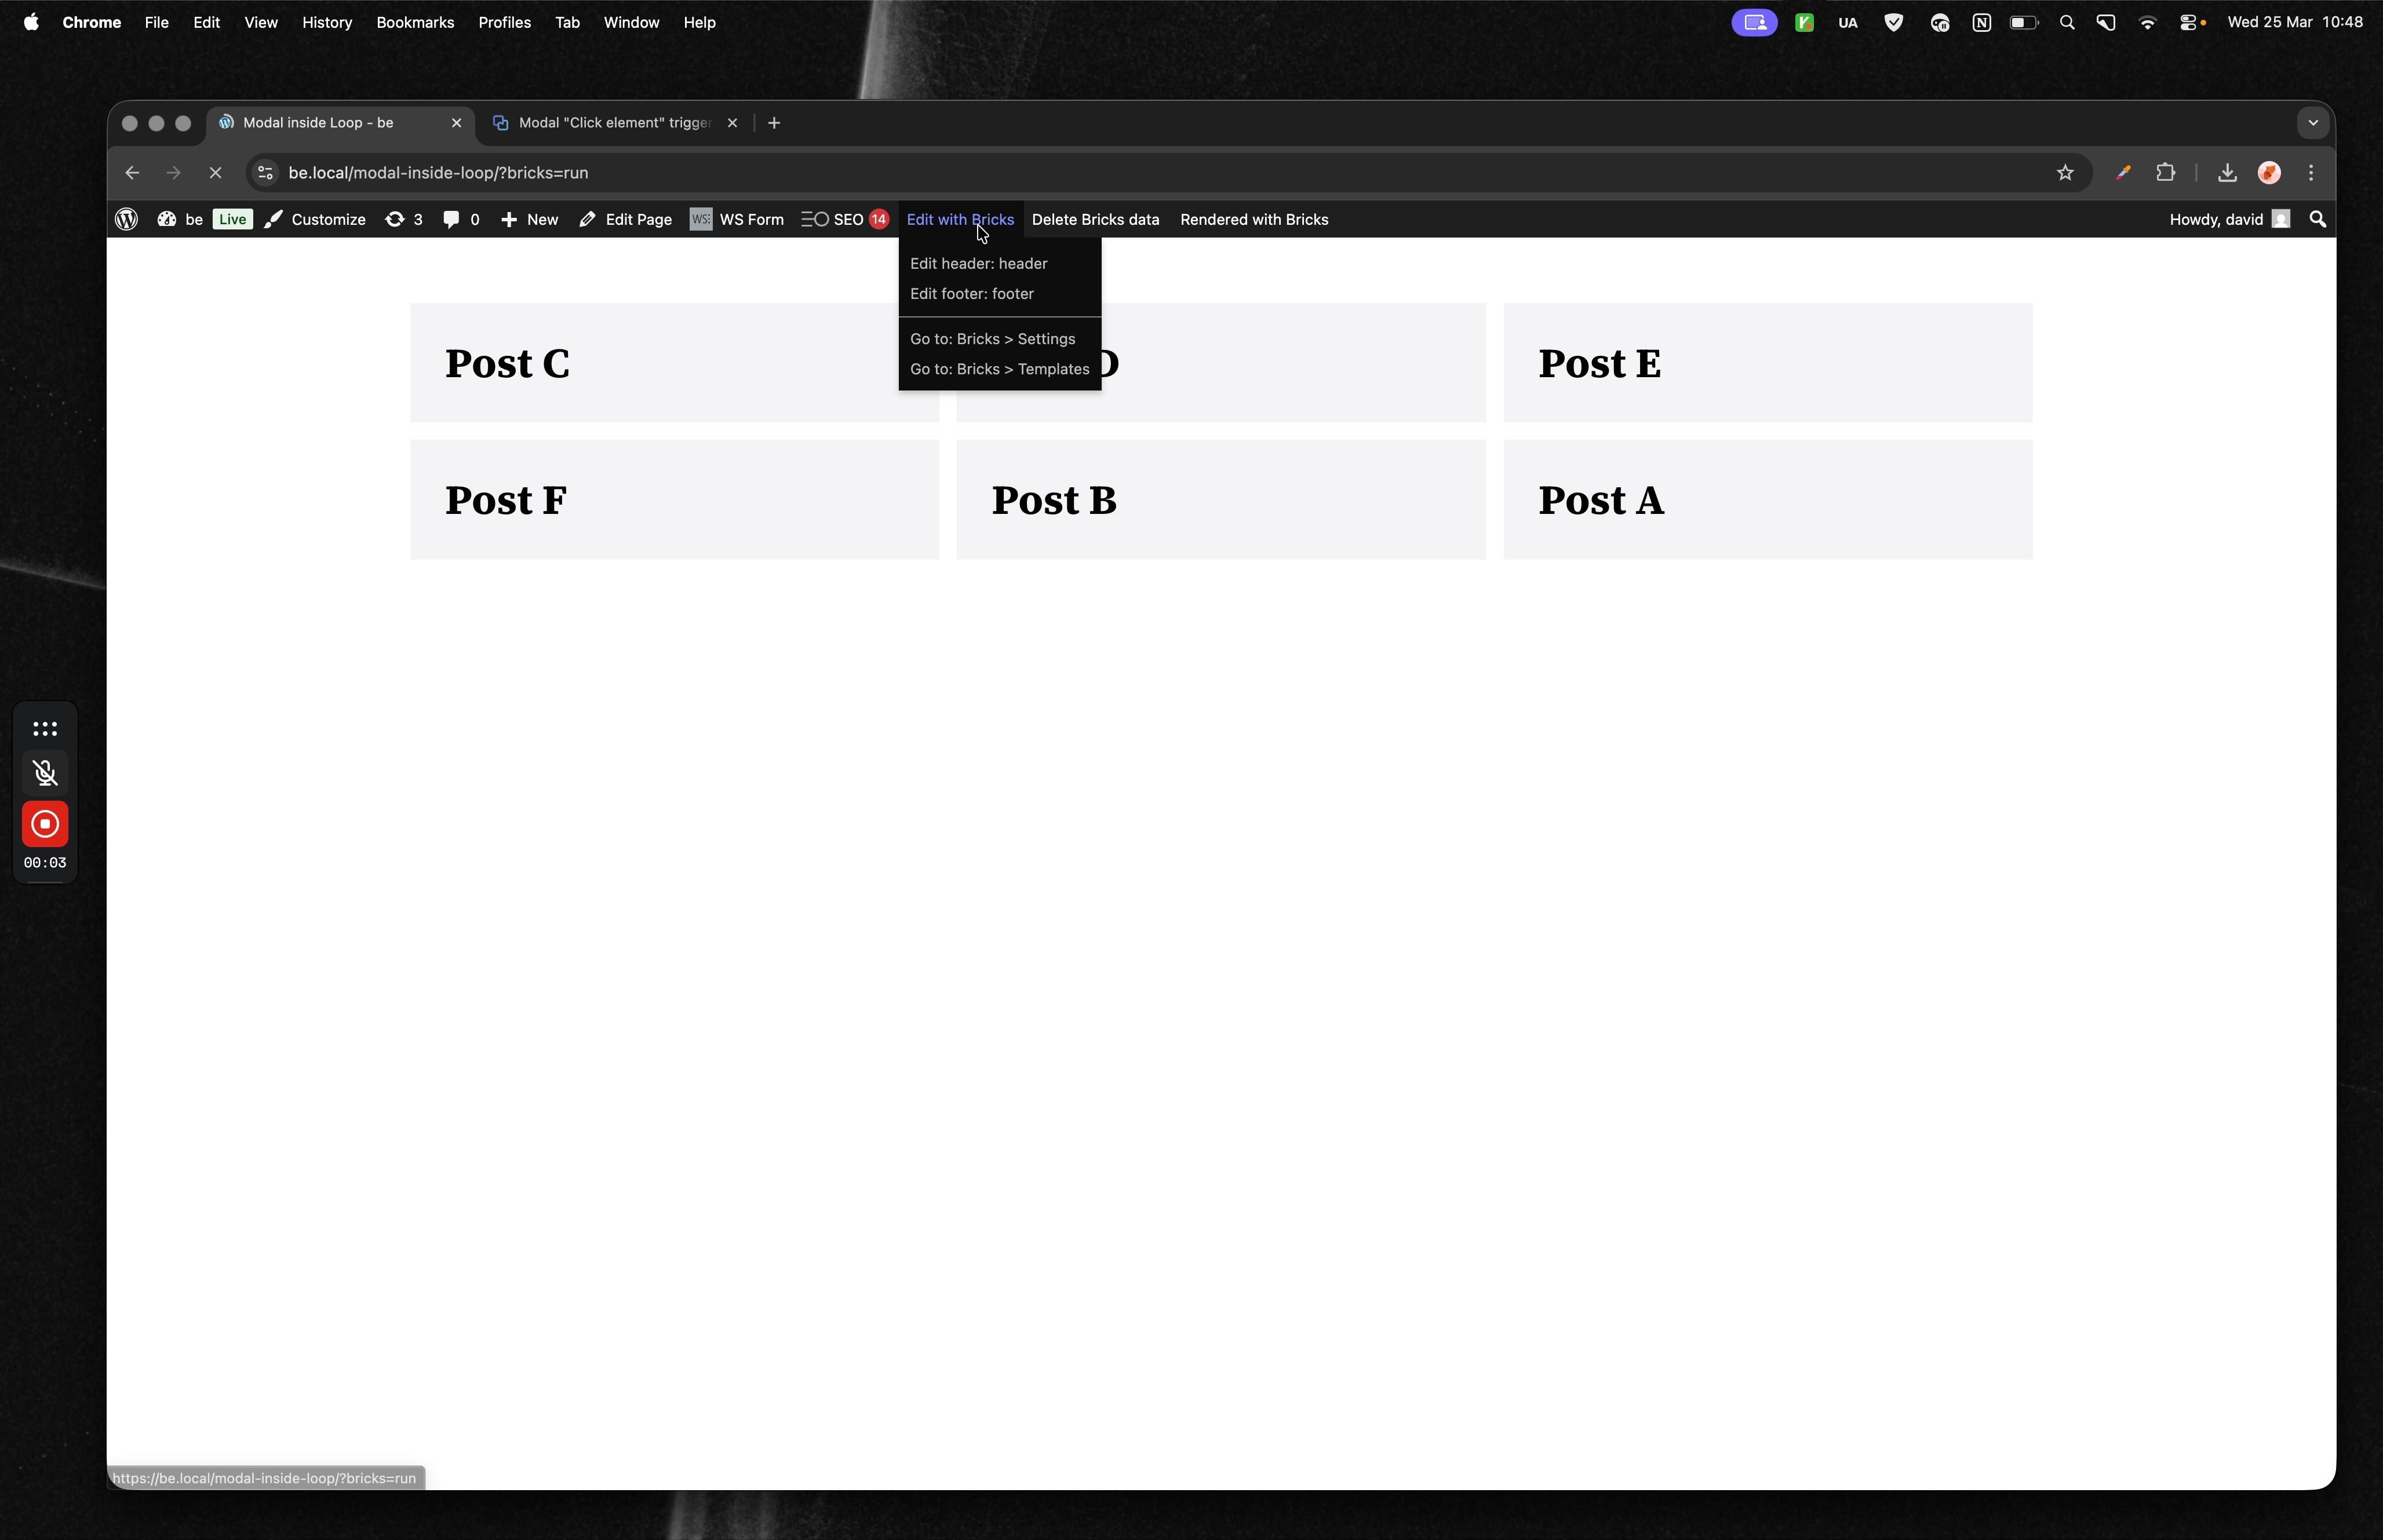This screenshot has width=2383, height=1540.
Task: Toggle the muted microphone button
Action: click(x=45, y=772)
